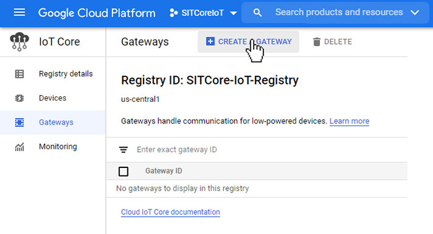Viewport: 433px width, 234px height.
Task: Click the SITCoreIoT project hexagon icon
Action: point(173,13)
